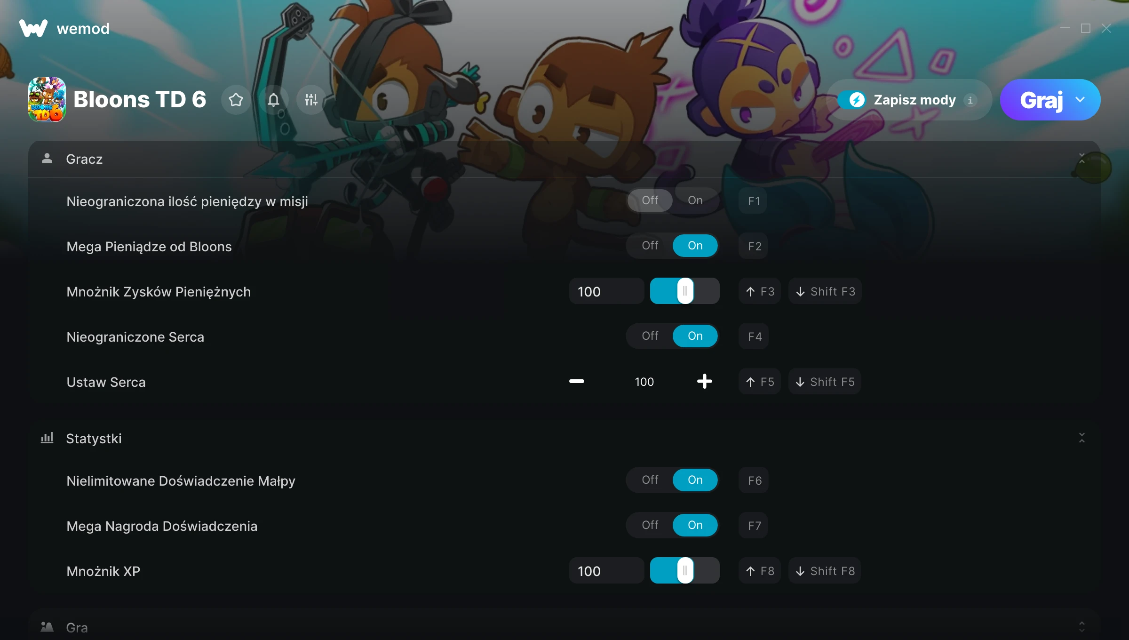Click the Graj play button

coord(1041,100)
